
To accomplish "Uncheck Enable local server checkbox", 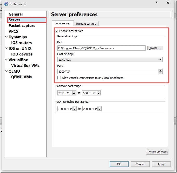I will point(57,31).
